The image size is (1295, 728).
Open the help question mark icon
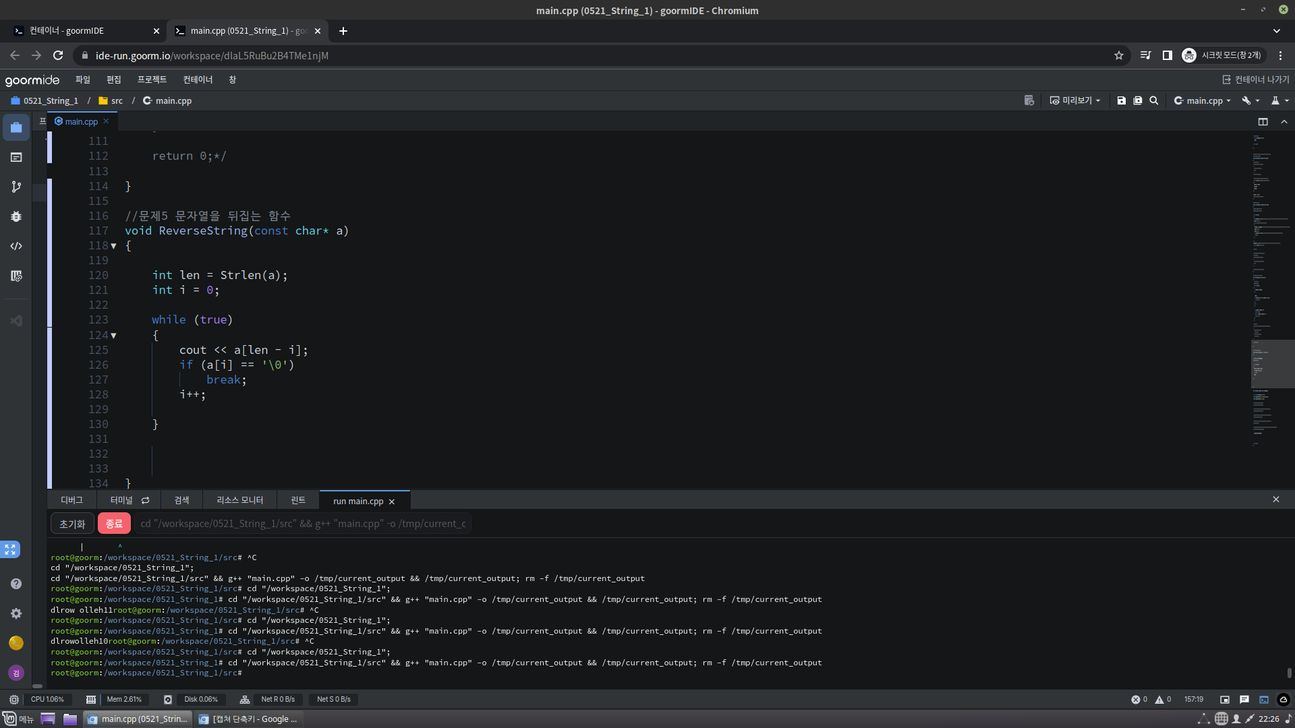point(16,584)
